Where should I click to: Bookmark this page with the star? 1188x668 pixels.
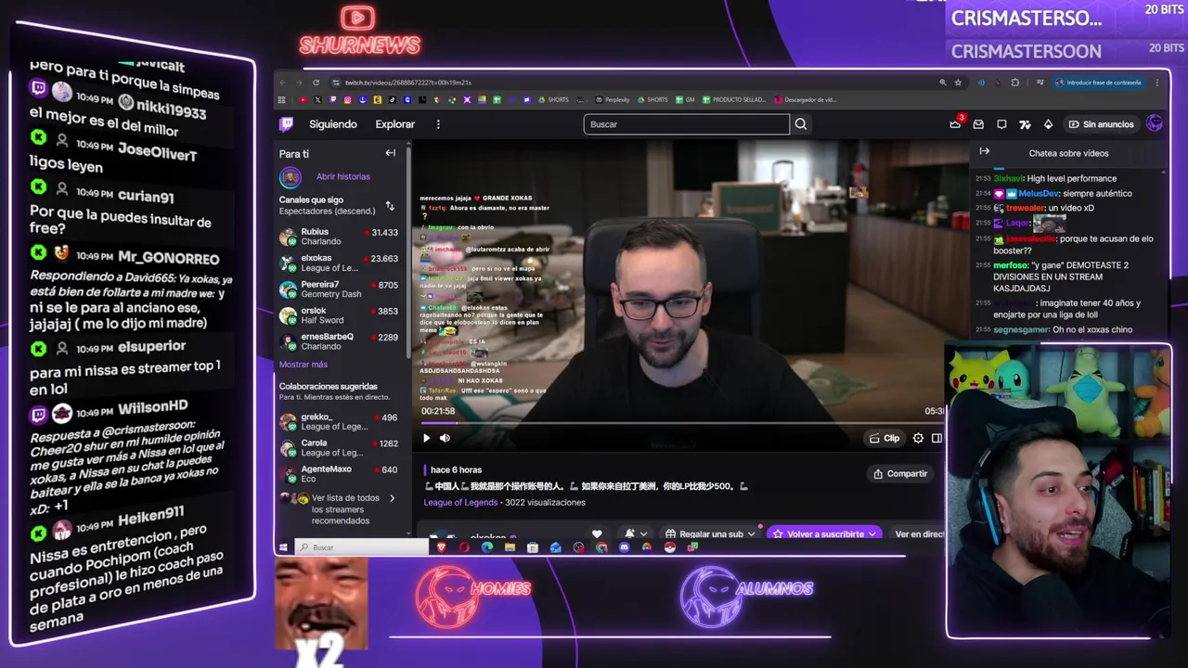pos(959,83)
